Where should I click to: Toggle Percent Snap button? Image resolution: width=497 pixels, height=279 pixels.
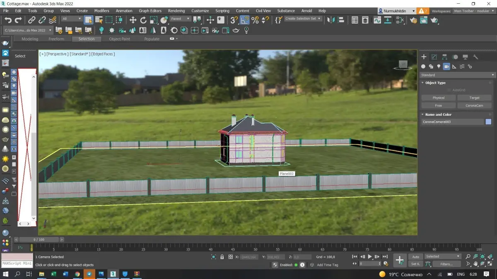point(255,20)
